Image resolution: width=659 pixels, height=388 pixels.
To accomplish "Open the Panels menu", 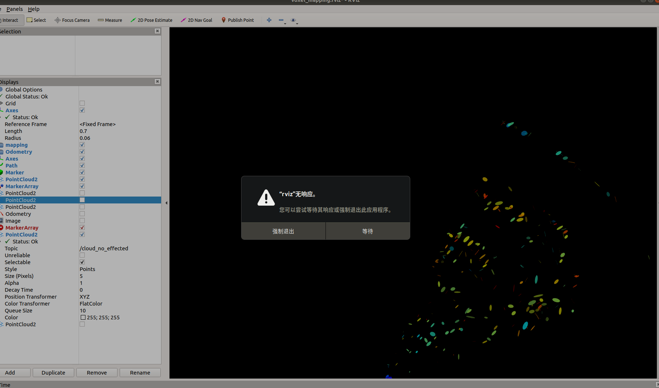I will (14, 9).
